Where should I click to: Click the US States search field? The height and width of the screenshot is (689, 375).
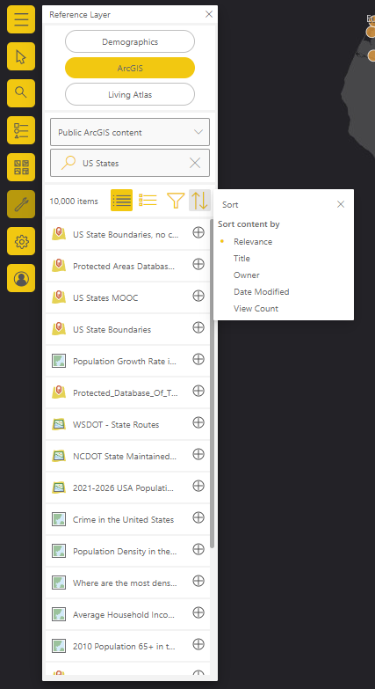pos(130,163)
